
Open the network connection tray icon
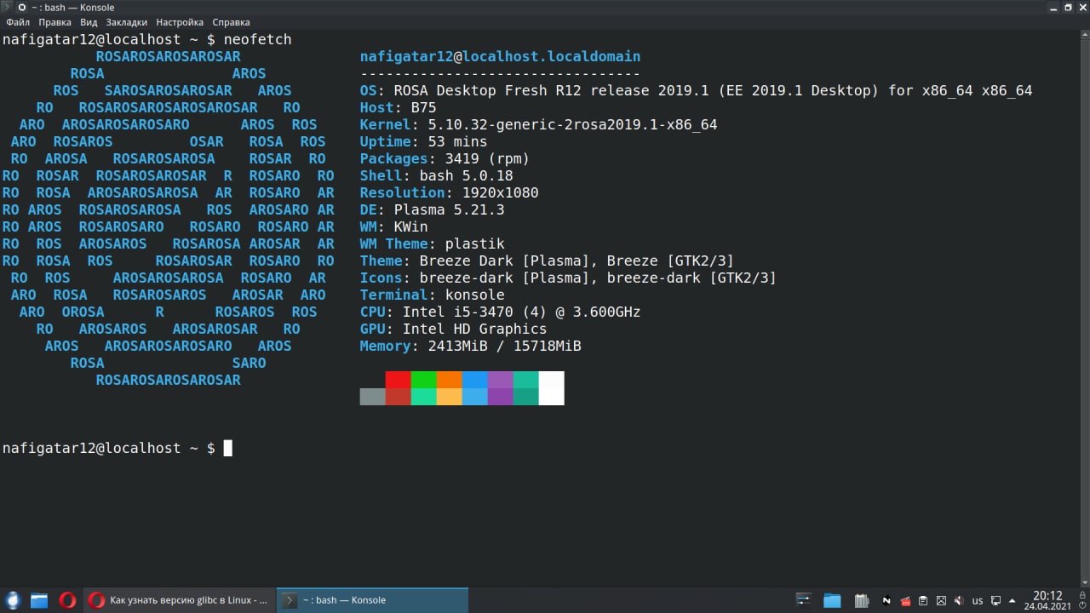[995, 600]
